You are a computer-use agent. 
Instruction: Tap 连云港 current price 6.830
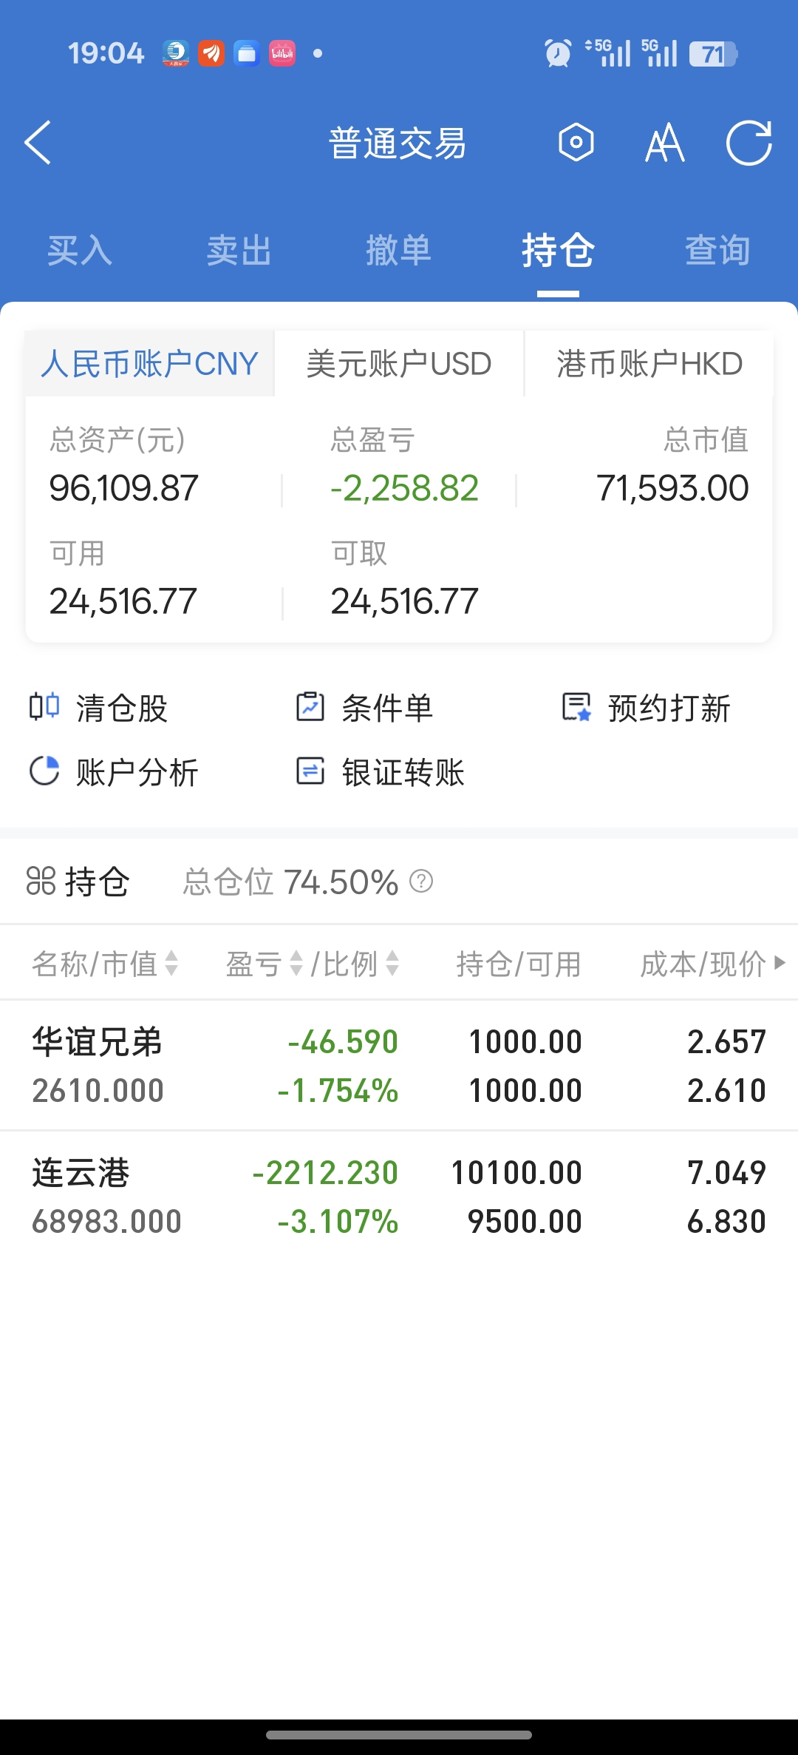pos(726,1221)
